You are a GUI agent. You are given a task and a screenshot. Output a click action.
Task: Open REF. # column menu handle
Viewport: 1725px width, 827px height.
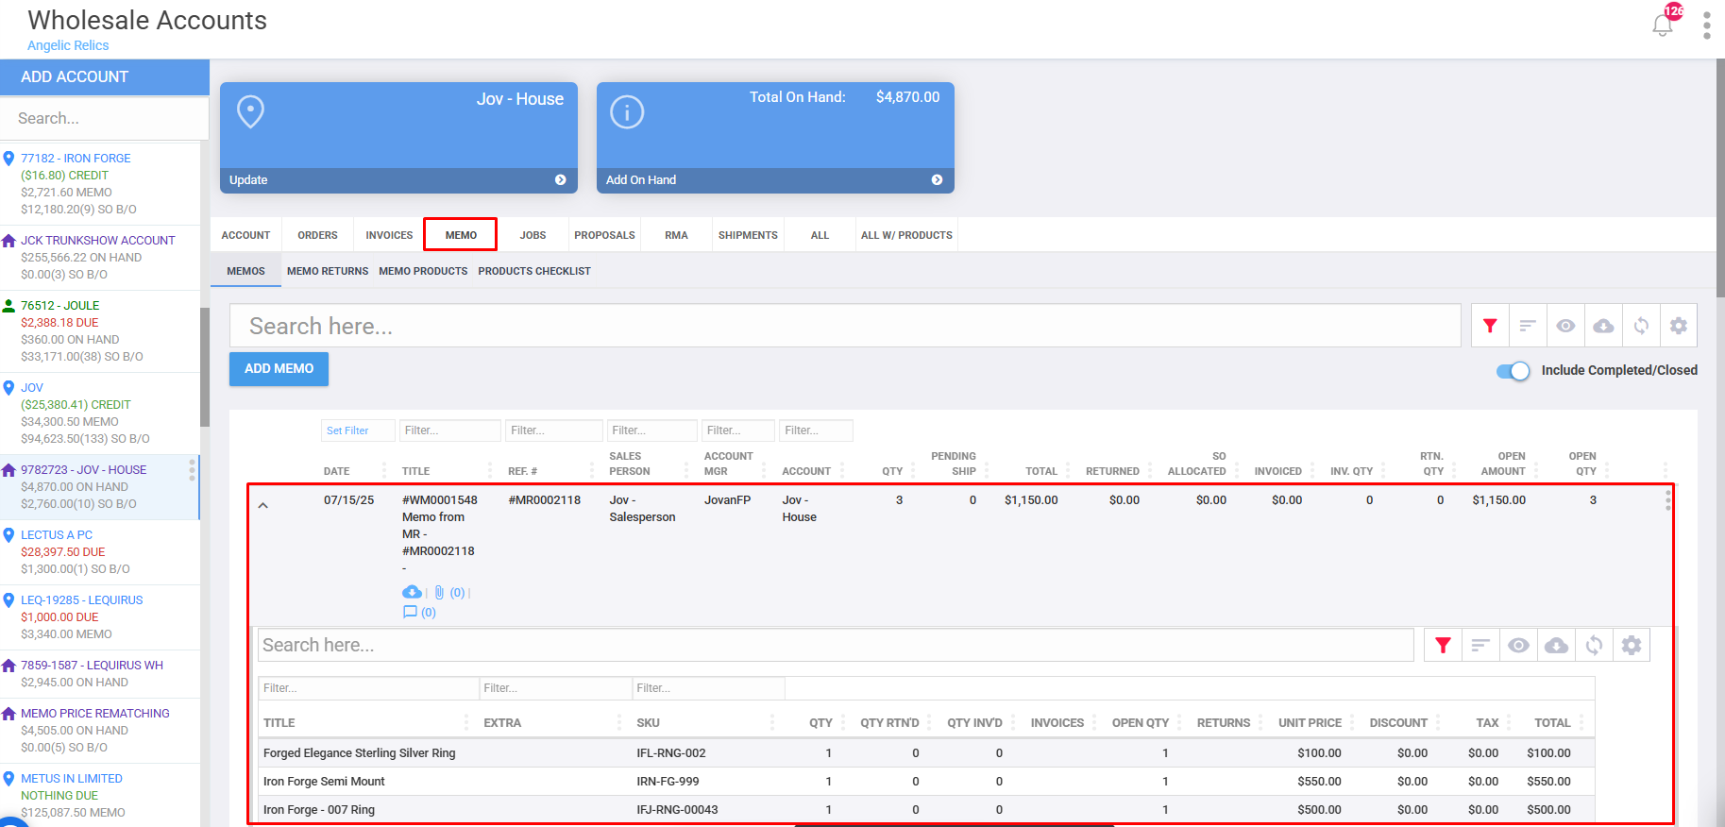coord(594,470)
